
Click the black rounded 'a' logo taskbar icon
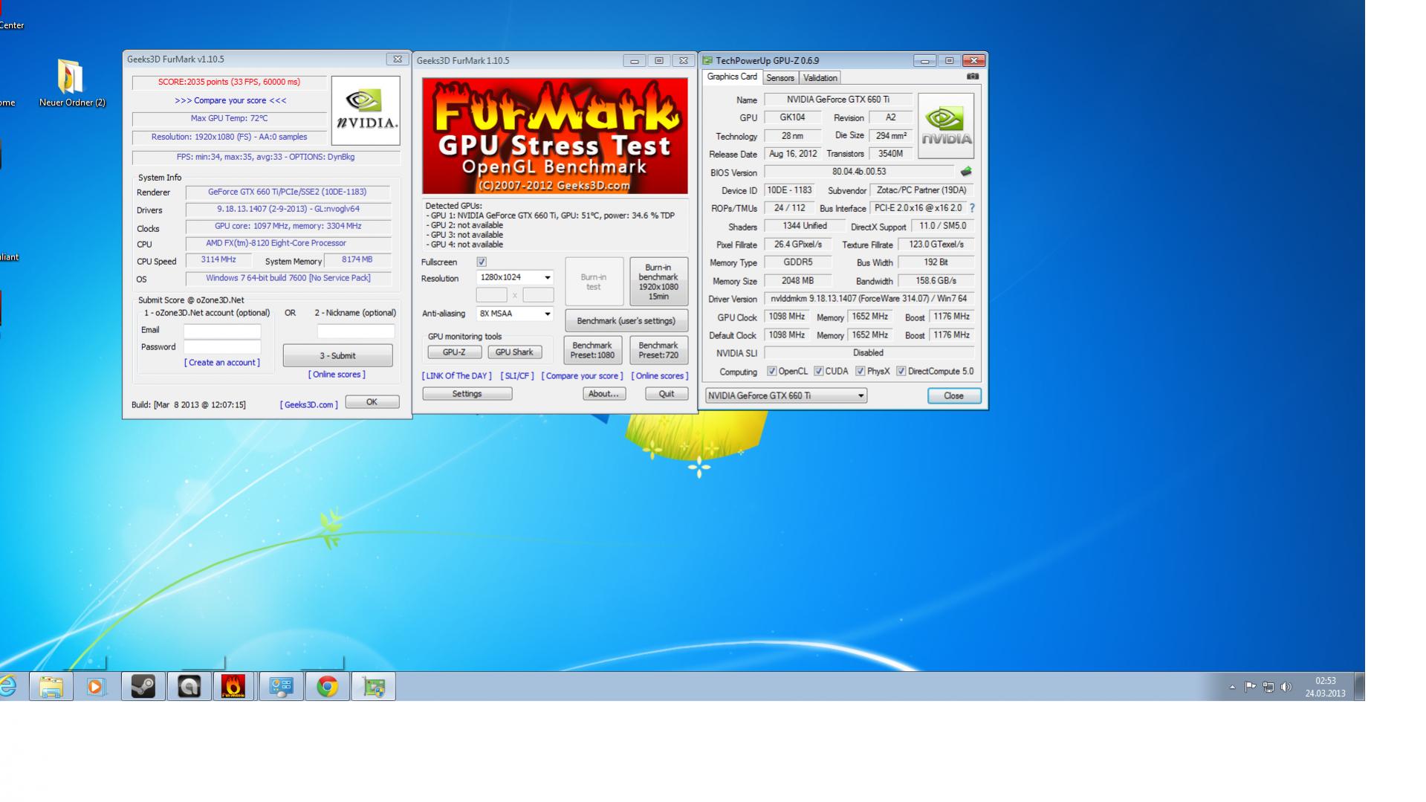coord(189,687)
